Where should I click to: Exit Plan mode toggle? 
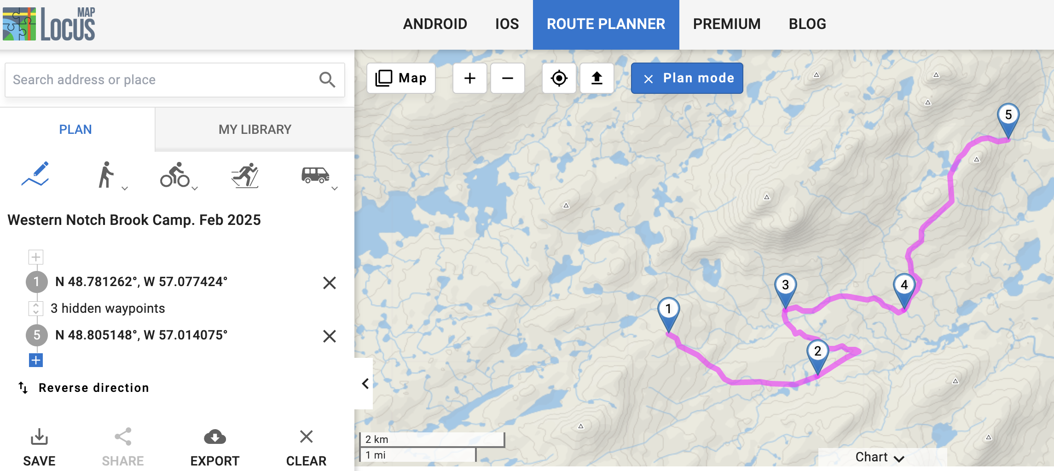[687, 78]
